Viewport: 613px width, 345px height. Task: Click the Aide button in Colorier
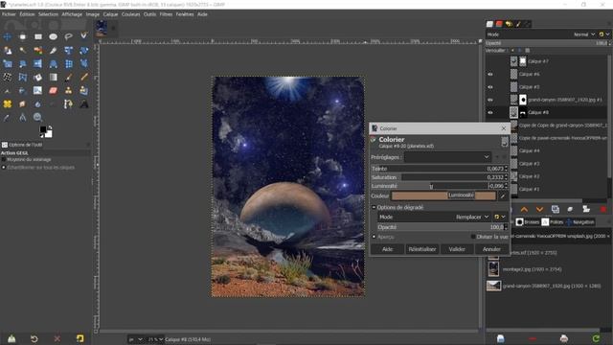pyautogui.click(x=387, y=249)
